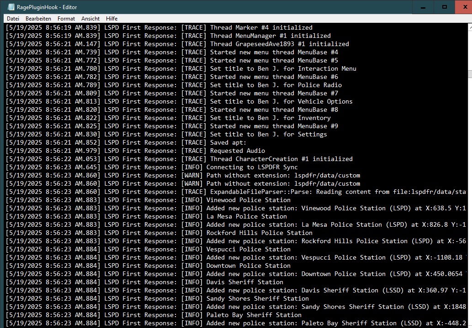Open the Datei menu
Image resolution: width=472 pixels, height=328 pixels.
click(13, 19)
